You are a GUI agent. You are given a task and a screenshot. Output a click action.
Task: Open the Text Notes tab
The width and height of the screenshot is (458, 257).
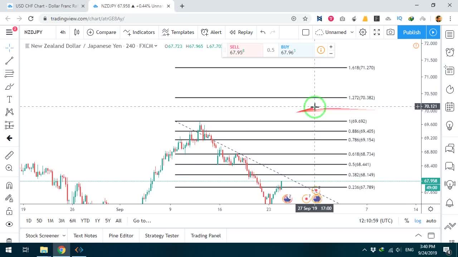pos(85,236)
